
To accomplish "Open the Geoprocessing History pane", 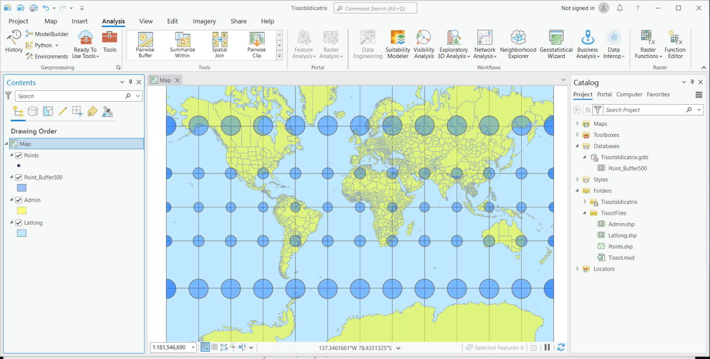I will (13, 43).
